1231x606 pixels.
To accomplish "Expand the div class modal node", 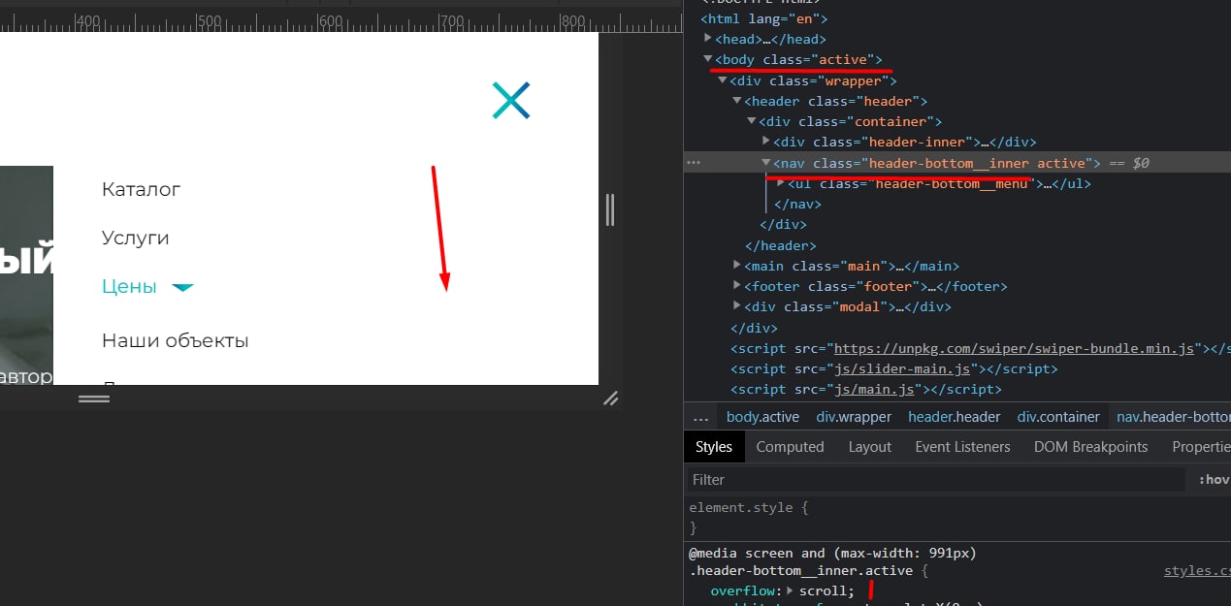I will coord(738,305).
